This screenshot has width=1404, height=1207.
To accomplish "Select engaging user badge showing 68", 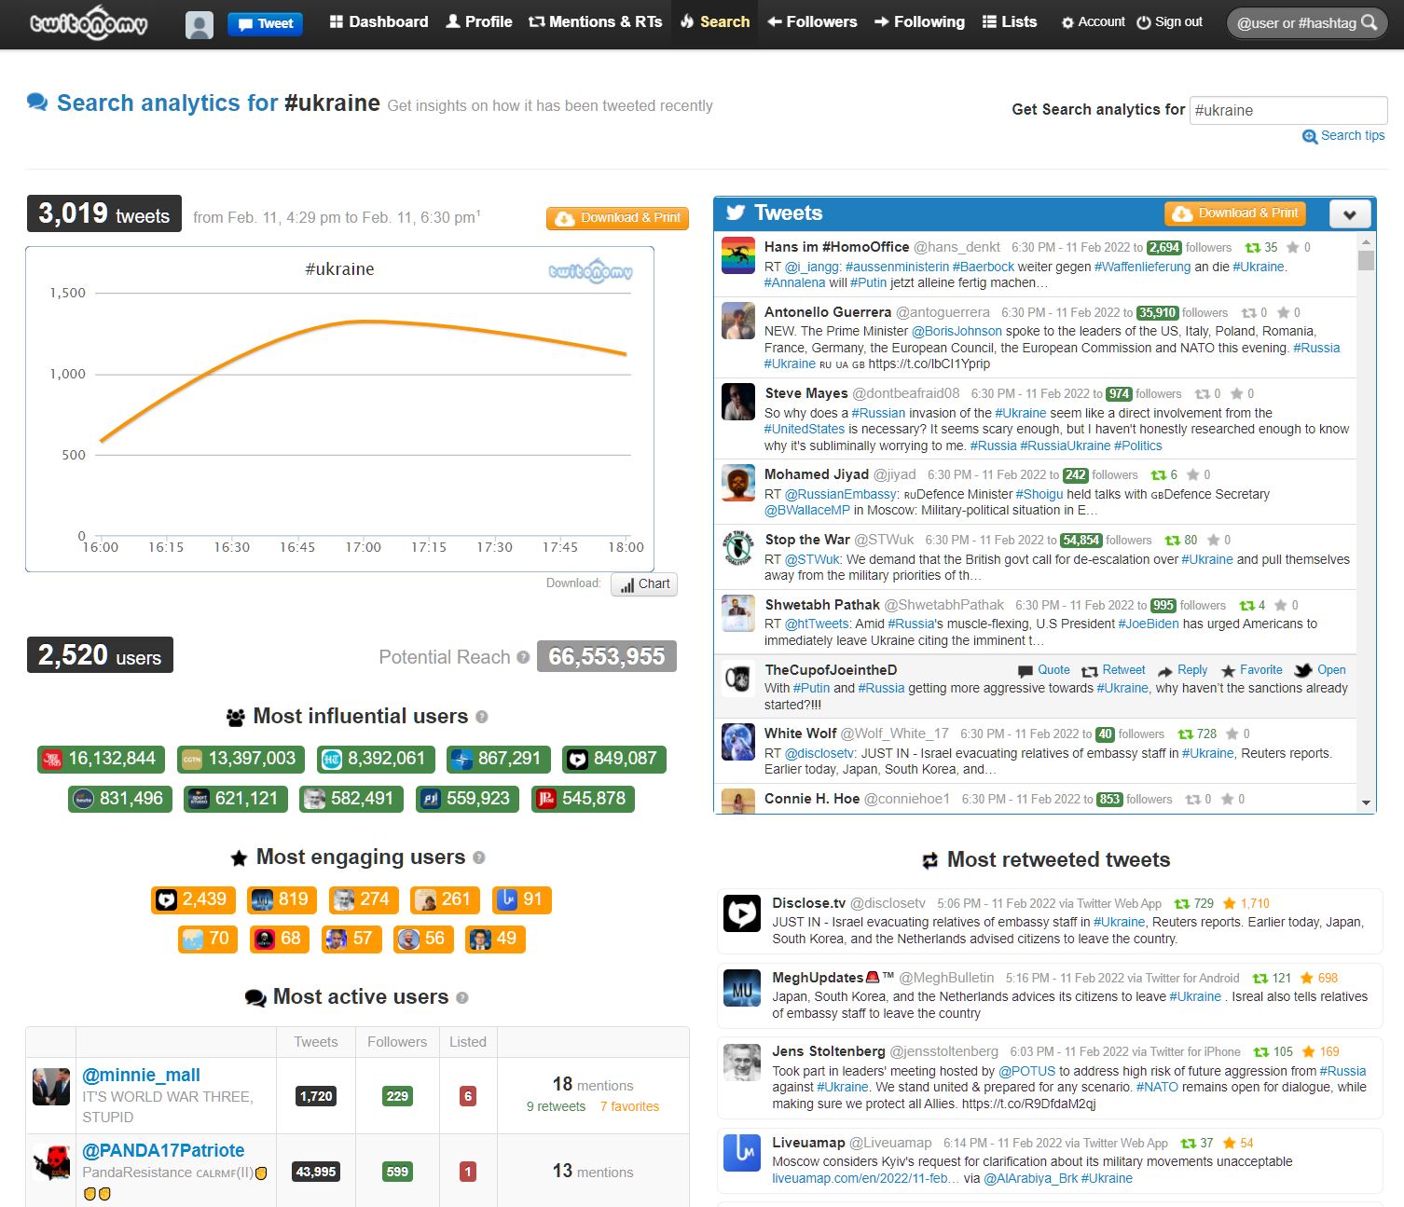I will point(280,939).
